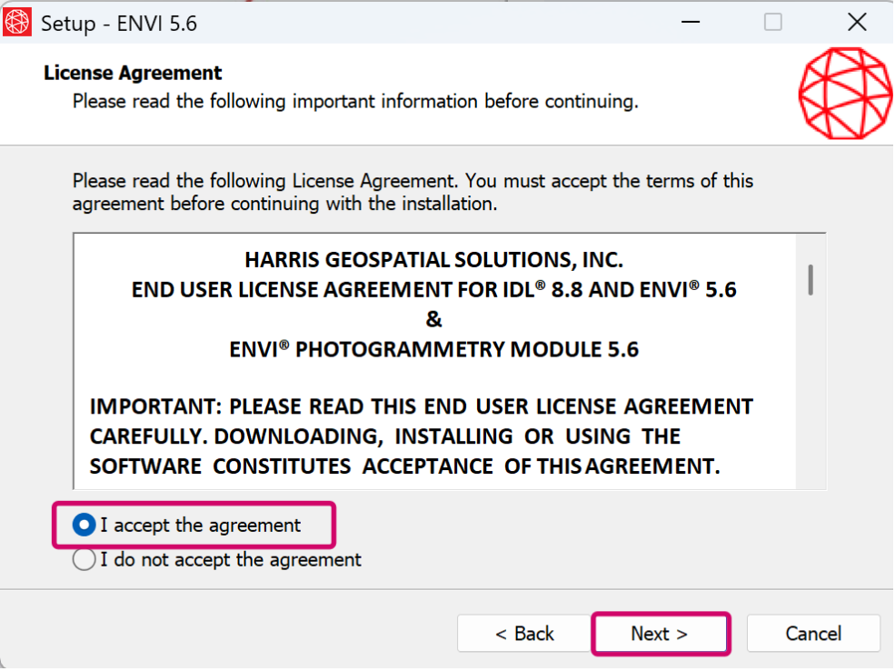Minimize the Setup - ENVI 5.6 window
Viewport: 895px width, 671px height.
[x=690, y=22]
